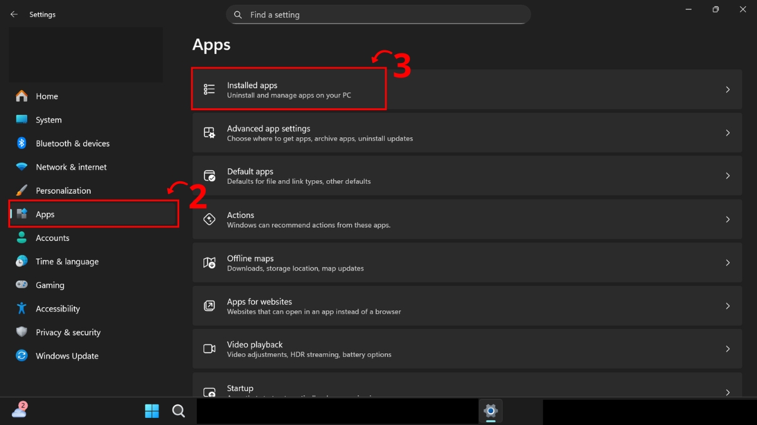Click the Gaming controller icon in sidebar

(x=21, y=285)
